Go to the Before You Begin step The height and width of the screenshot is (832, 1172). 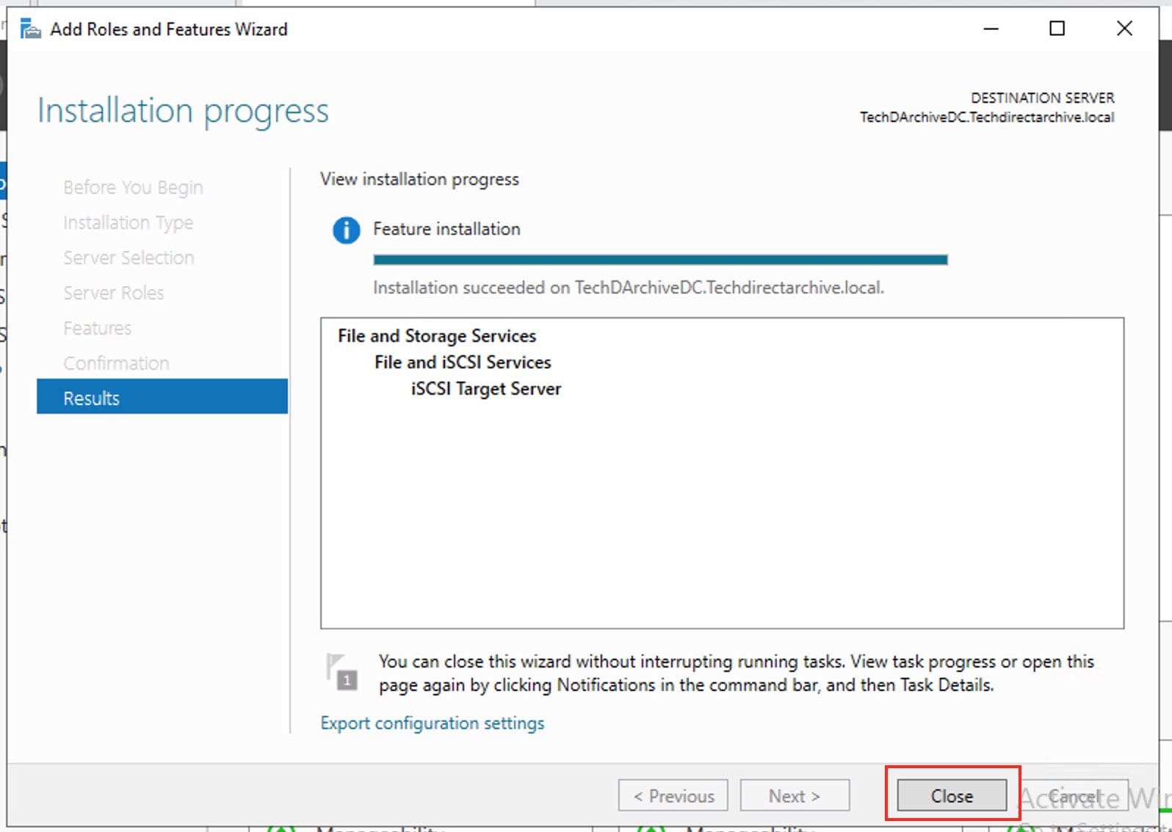[133, 187]
